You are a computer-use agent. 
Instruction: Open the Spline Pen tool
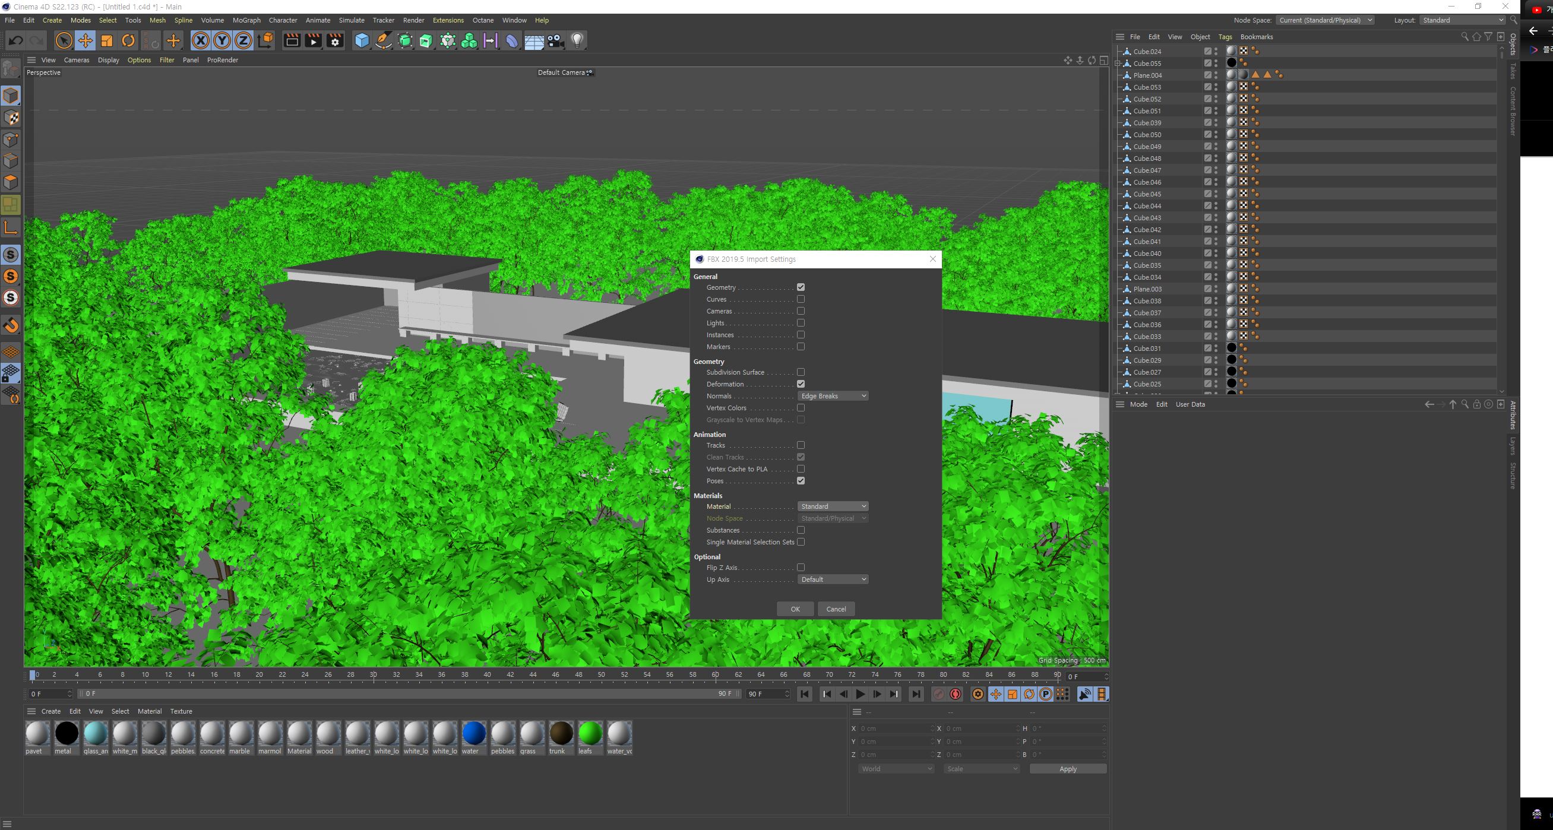point(384,40)
